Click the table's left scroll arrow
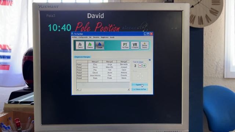 [x=77, y=89]
